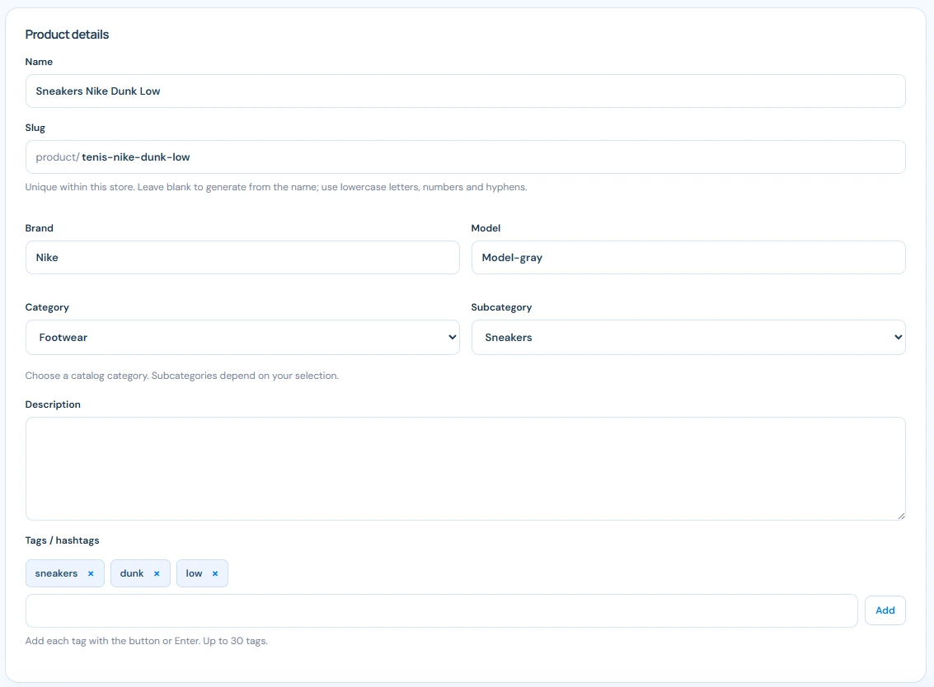Click the product/ slug prefix text

57,157
